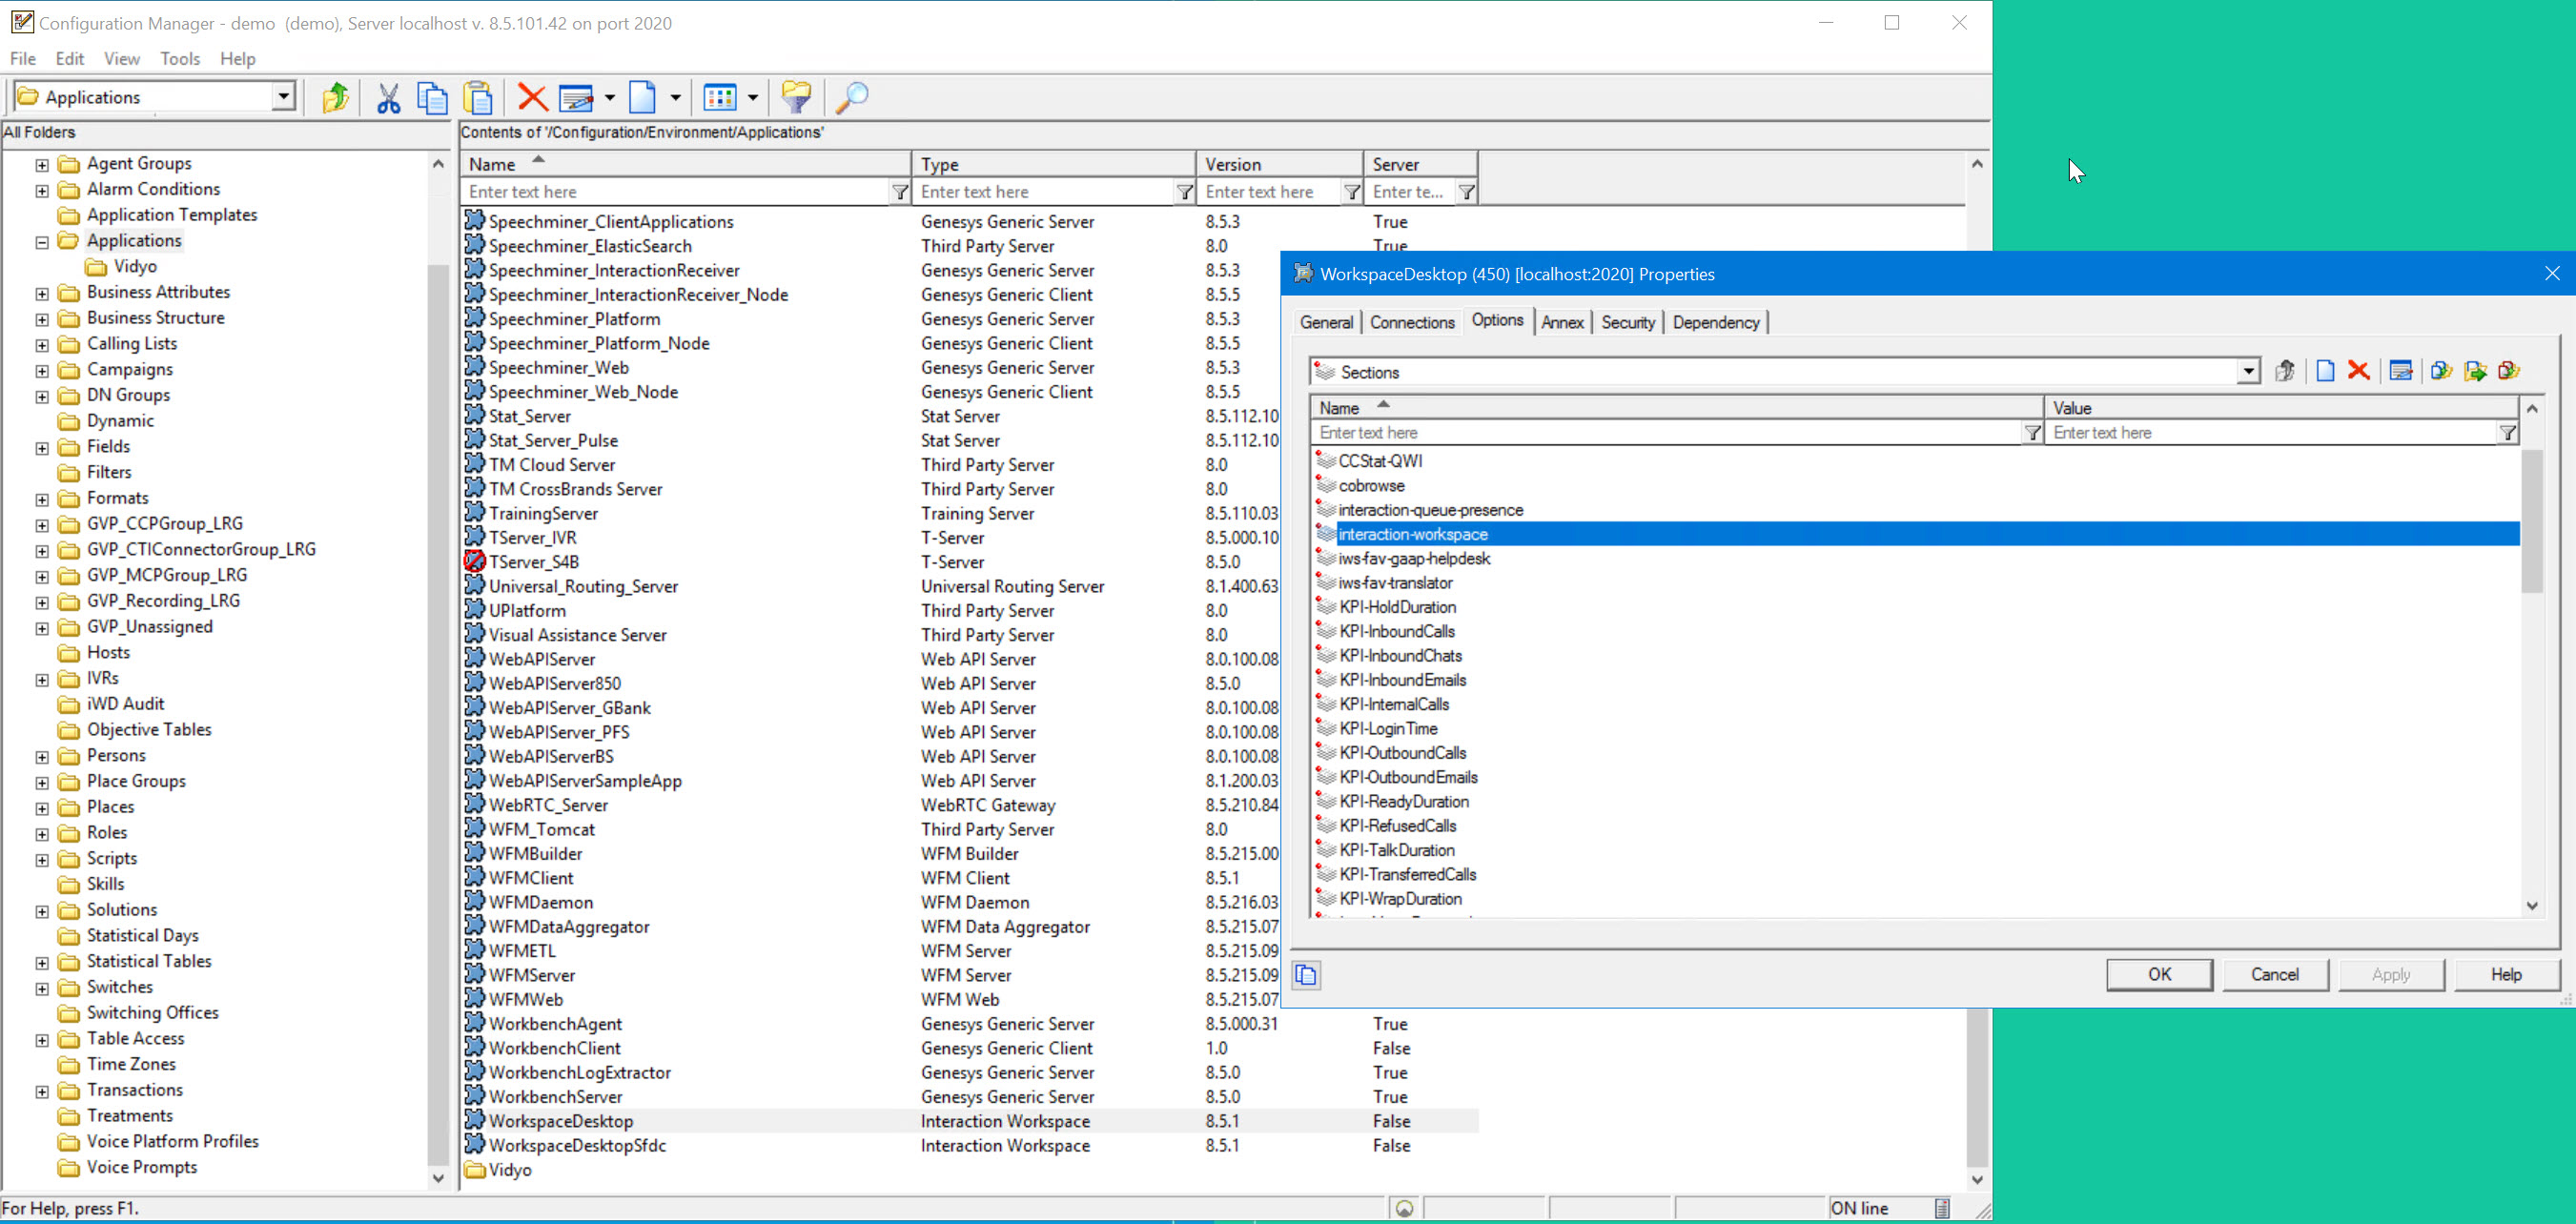Open dropdown arrow next to new object icon
The height and width of the screenshot is (1224, 2576).
click(675, 97)
